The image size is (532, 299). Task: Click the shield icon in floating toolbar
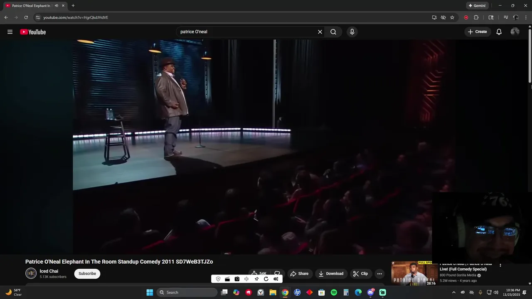coord(218,279)
